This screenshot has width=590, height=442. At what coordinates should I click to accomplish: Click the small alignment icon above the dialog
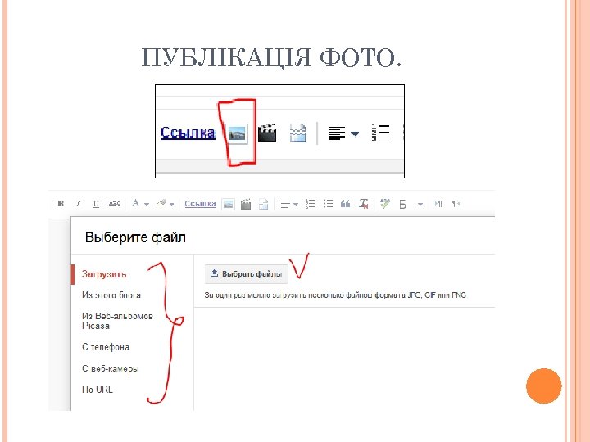(x=286, y=204)
